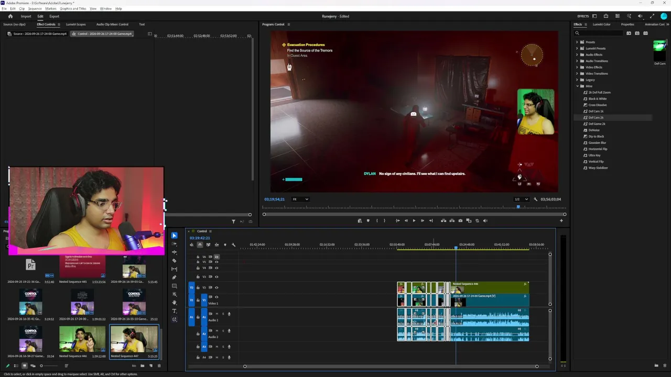The height and width of the screenshot is (377, 671).
Task: Collapse the Mine effects folder
Action: 577,86
